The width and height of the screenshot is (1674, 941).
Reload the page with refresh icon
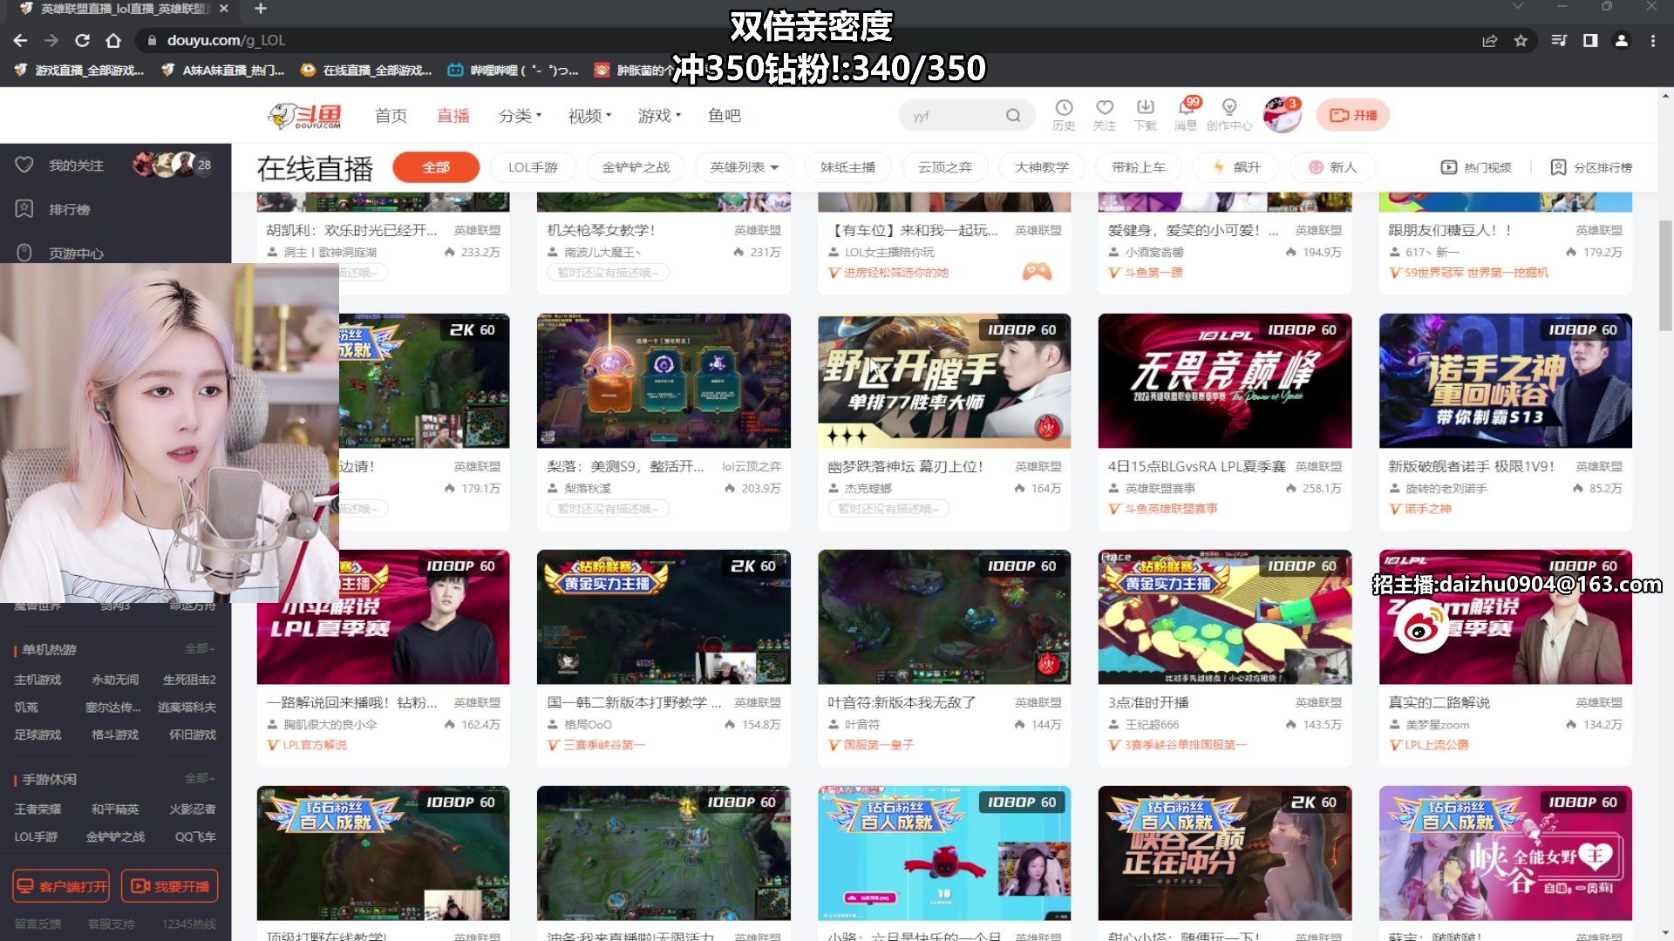tap(82, 40)
